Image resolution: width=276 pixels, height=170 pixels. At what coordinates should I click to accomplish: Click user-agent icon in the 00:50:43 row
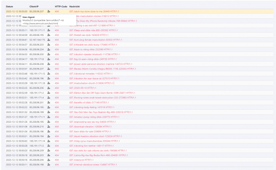[49, 141]
